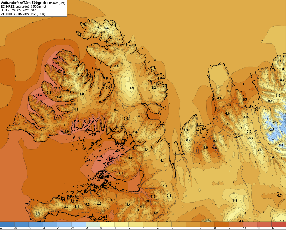Click the valid time 'VT: Sun. 29.05.2022 01Z'
Screen dimensions: 286x230
(x=18, y=14)
